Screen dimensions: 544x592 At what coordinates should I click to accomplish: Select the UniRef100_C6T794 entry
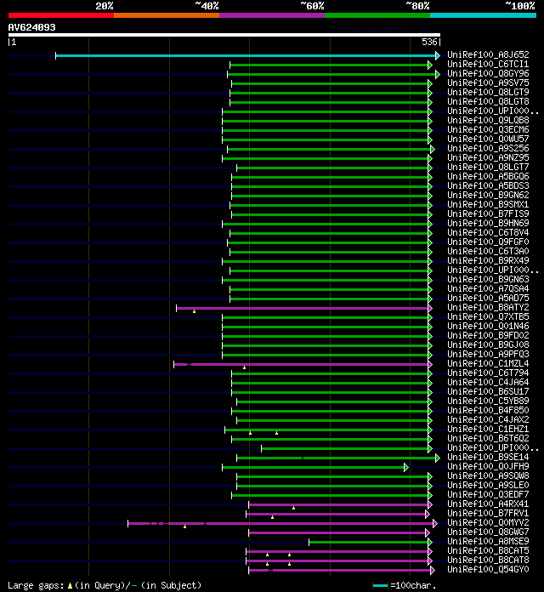coord(488,373)
